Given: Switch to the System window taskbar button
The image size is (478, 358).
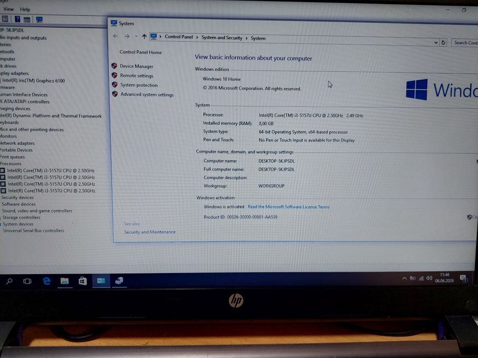Looking at the screenshot, I should click(x=101, y=281).
